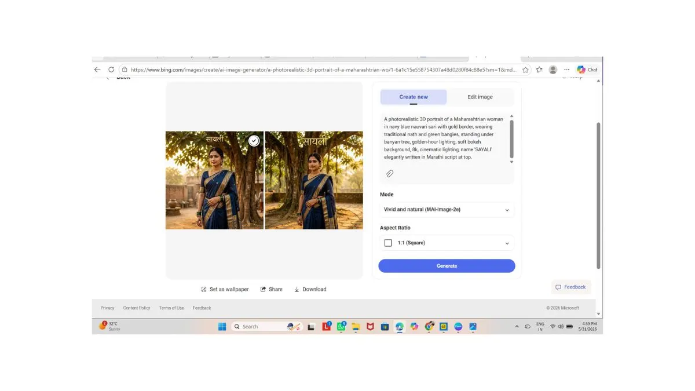Open the Content Policy footer link
Screen dimensions: 695x391
pyautogui.click(x=137, y=308)
